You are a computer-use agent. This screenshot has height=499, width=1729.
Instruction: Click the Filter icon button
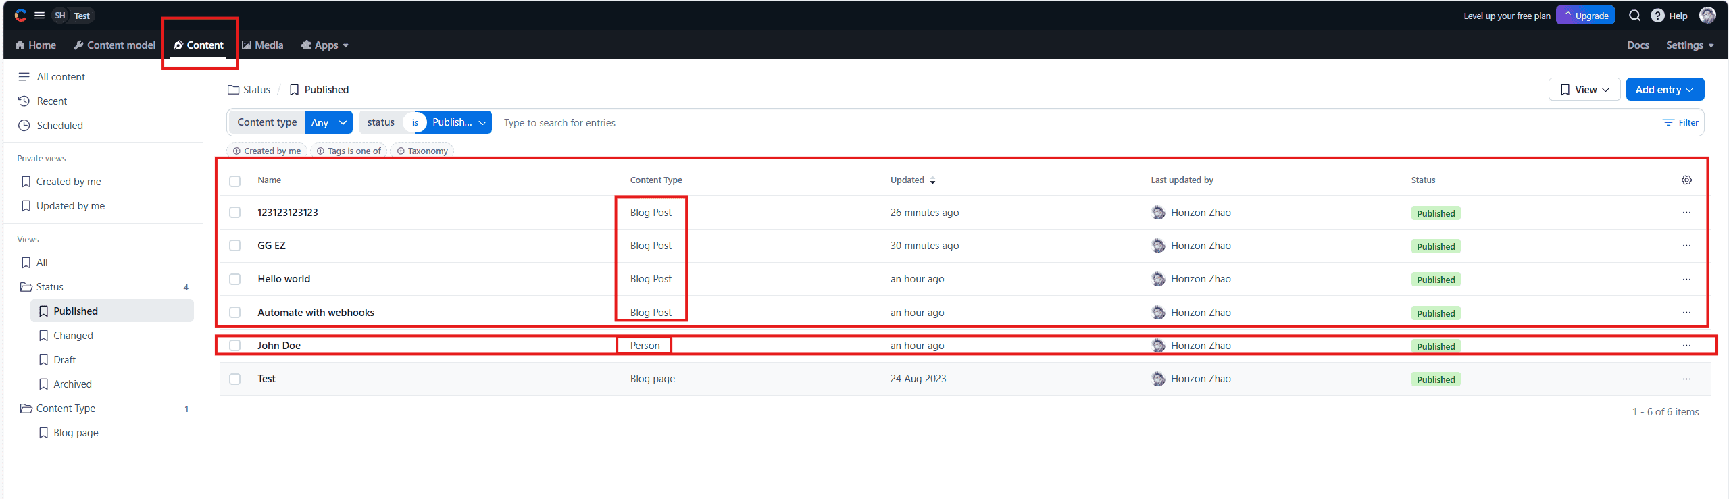(x=1680, y=122)
